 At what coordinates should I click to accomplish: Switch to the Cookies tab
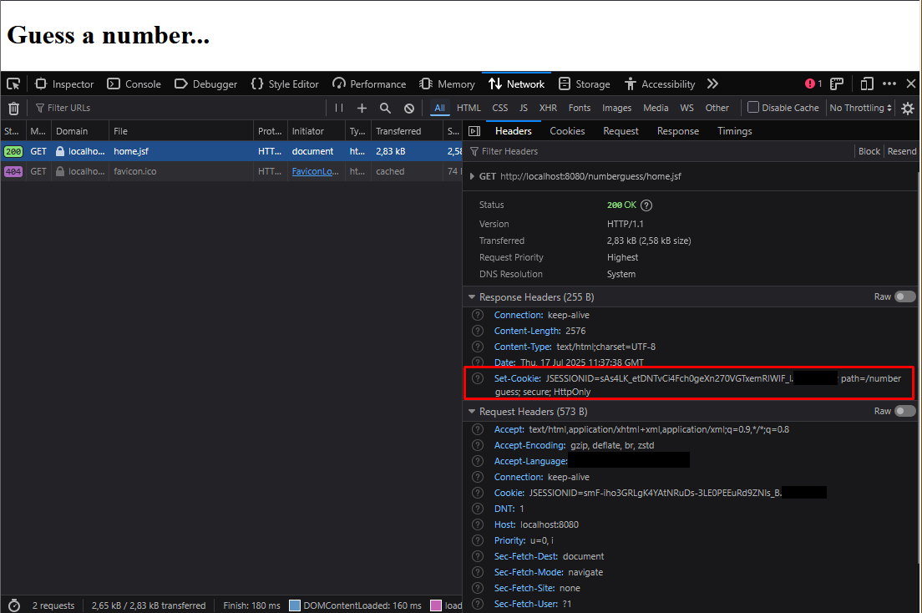click(x=567, y=131)
